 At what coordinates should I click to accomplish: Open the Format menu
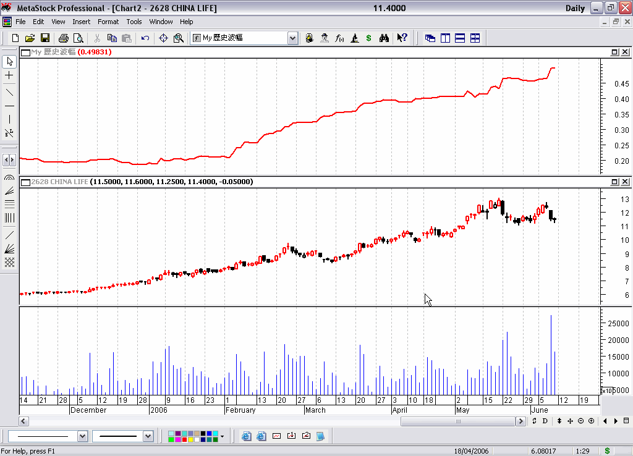click(x=108, y=22)
